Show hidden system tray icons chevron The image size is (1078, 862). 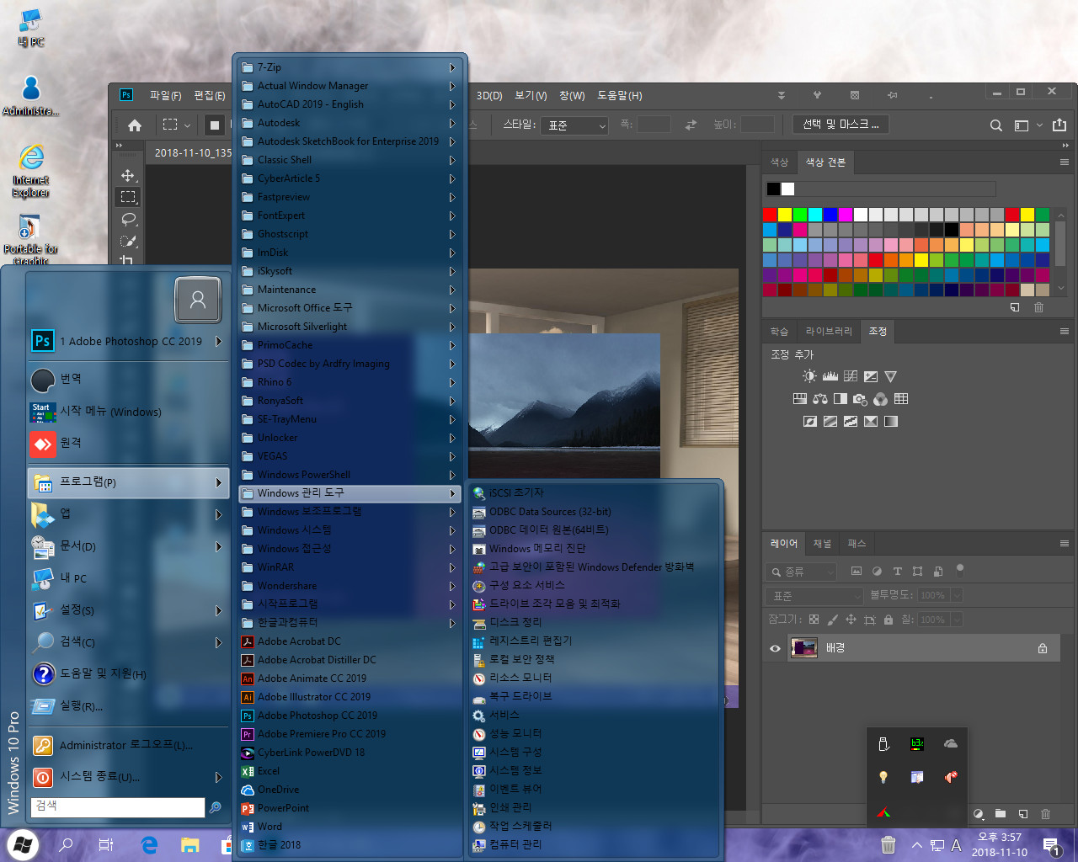(x=916, y=845)
